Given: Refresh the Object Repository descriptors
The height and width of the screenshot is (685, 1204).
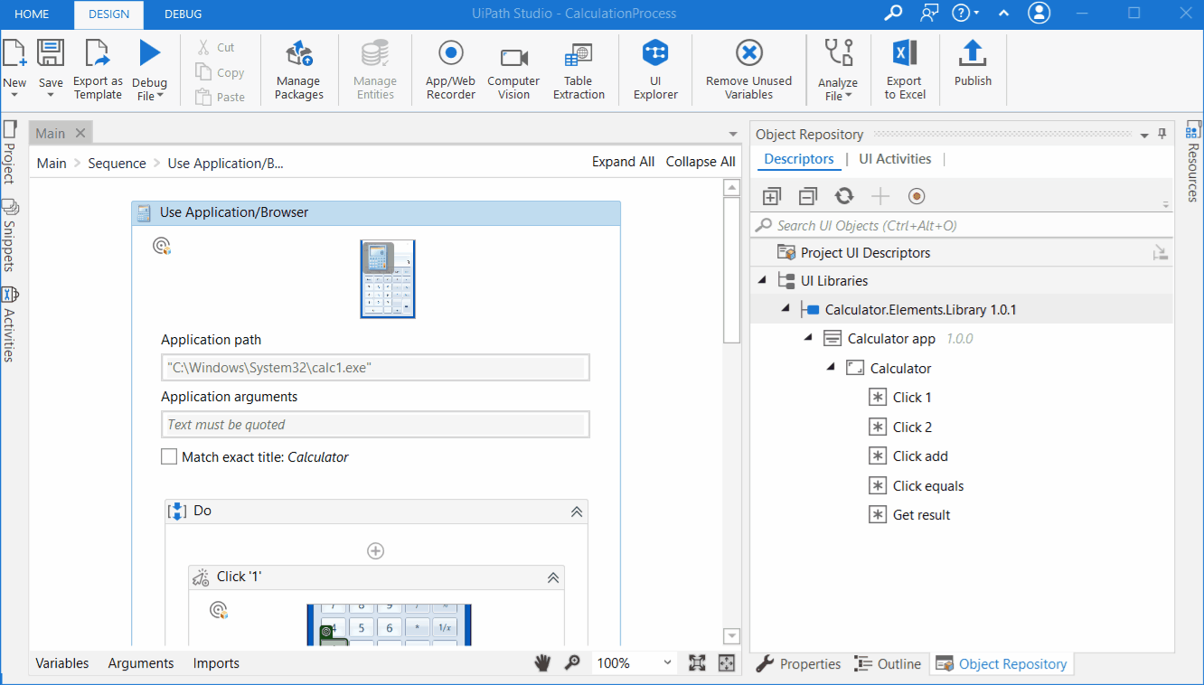Looking at the screenshot, I should point(844,196).
